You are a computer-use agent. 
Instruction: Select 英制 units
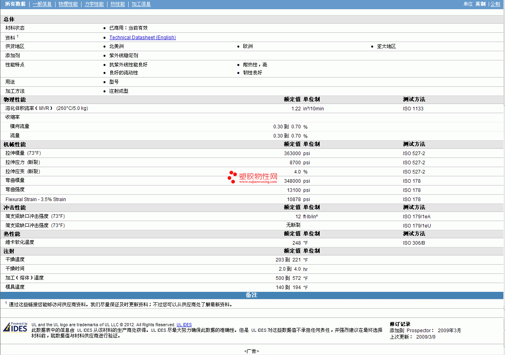(x=480, y=4)
